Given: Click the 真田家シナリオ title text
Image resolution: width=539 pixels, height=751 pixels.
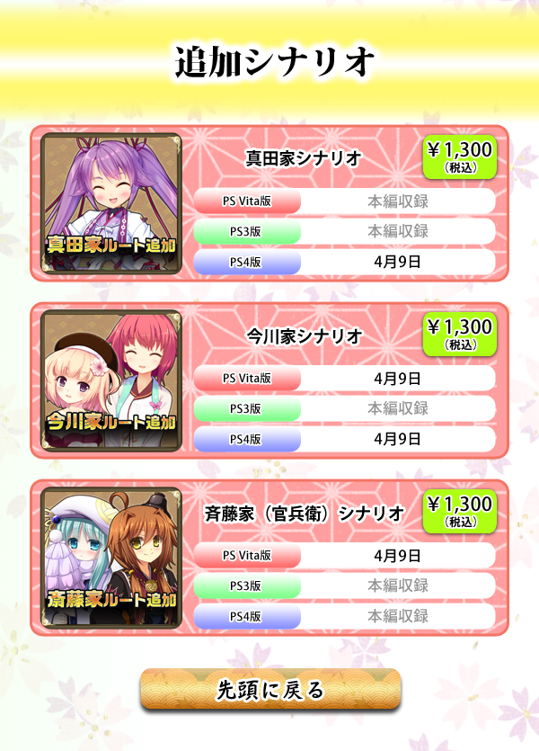Looking at the screenshot, I should tap(304, 158).
